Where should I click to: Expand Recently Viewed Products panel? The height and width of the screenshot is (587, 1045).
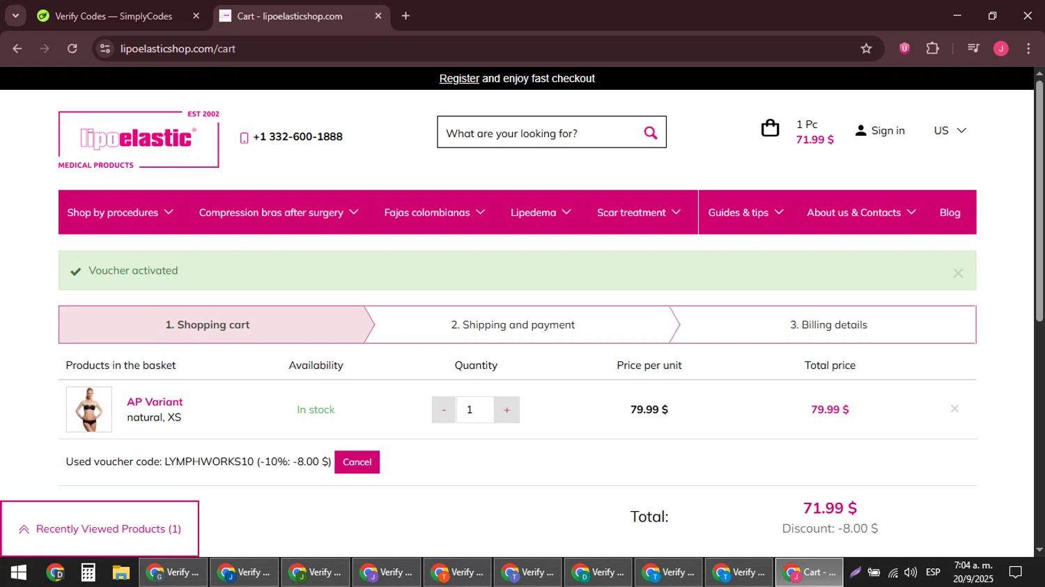click(100, 529)
